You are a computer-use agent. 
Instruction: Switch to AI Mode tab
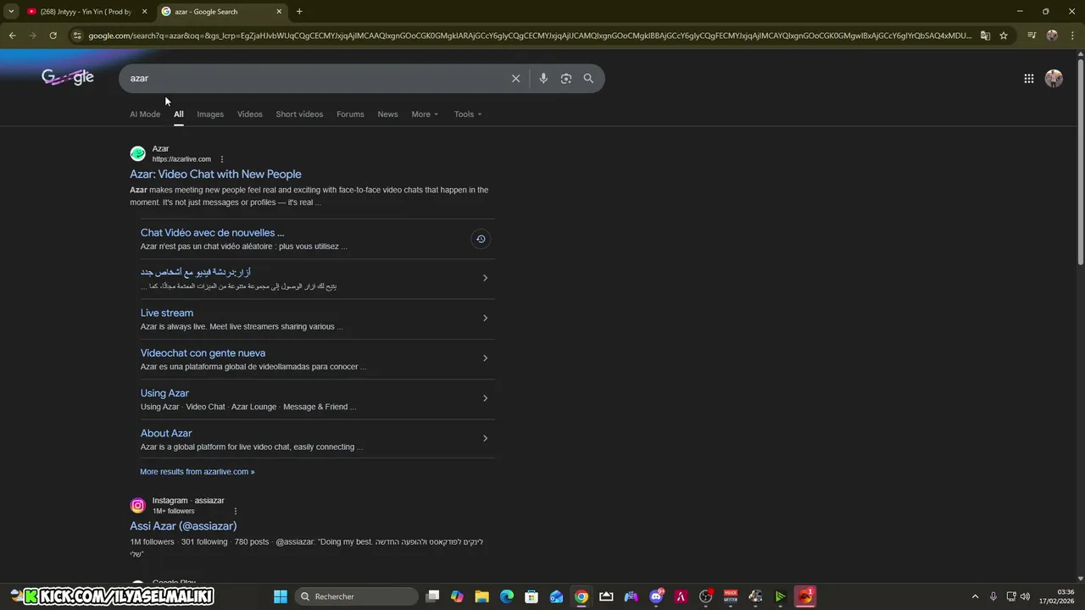pyautogui.click(x=145, y=114)
